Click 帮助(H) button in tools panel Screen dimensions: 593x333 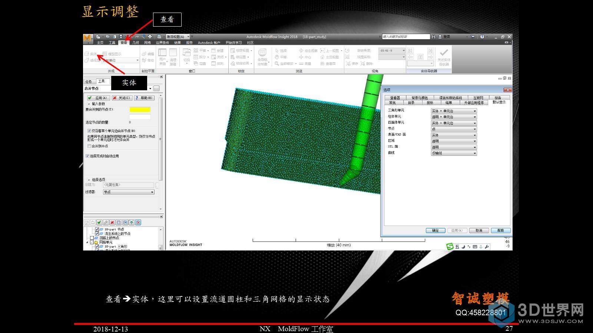[143, 98]
